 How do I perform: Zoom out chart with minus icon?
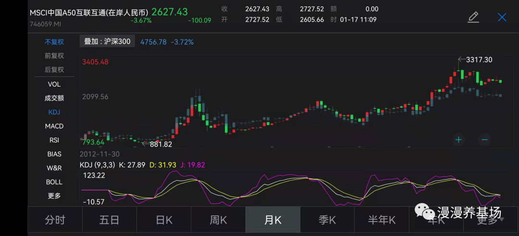(484, 140)
